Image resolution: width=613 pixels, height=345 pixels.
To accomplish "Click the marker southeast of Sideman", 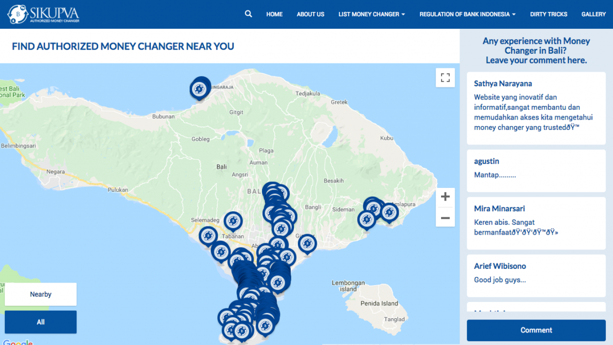I will [367, 219].
